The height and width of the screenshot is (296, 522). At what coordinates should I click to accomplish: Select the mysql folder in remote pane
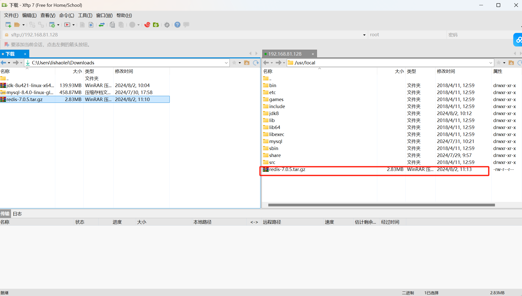tap(275, 141)
